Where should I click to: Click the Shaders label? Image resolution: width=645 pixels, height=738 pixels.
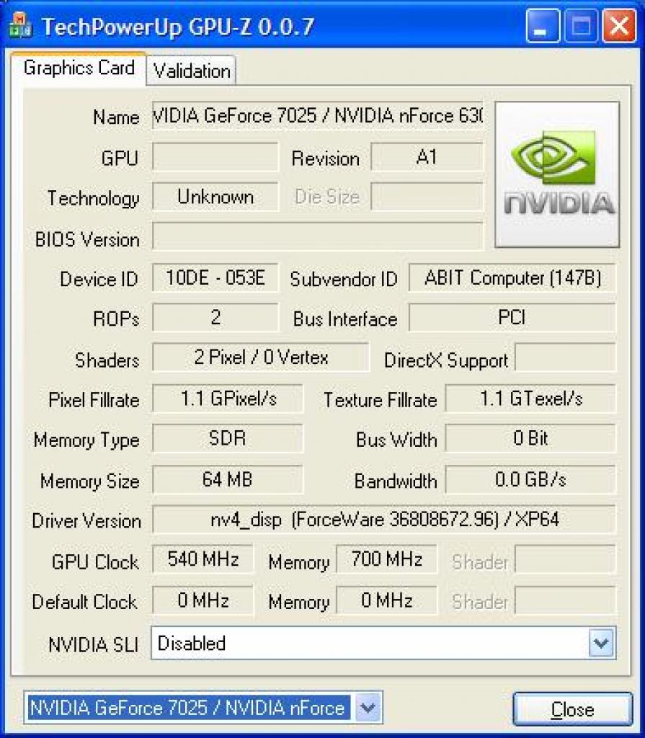107,360
